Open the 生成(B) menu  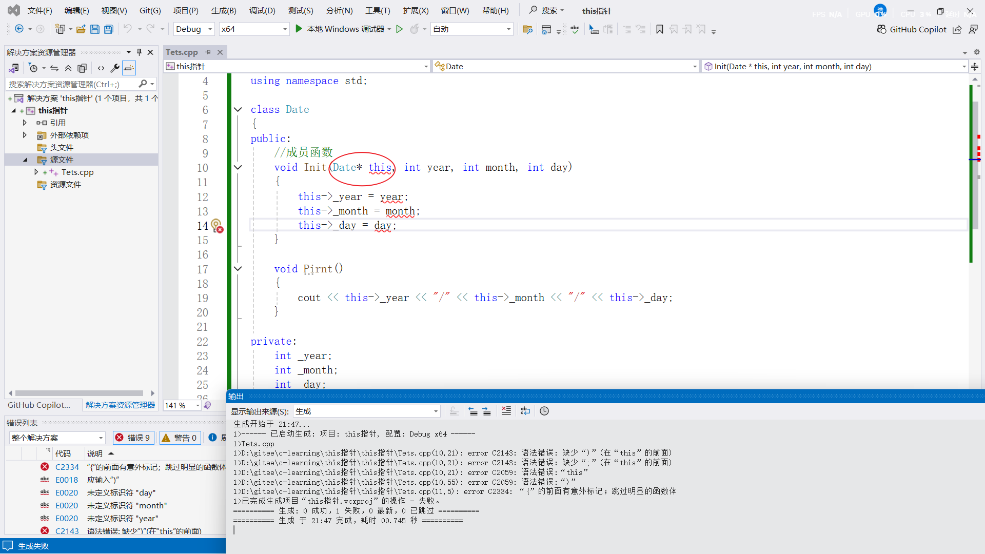pyautogui.click(x=224, y=10)
